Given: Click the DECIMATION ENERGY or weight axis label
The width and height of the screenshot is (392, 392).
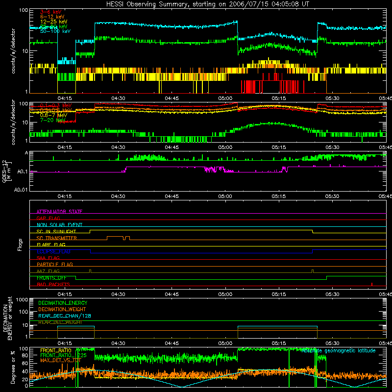Looking at the screenshot, I should click(7, 318).
